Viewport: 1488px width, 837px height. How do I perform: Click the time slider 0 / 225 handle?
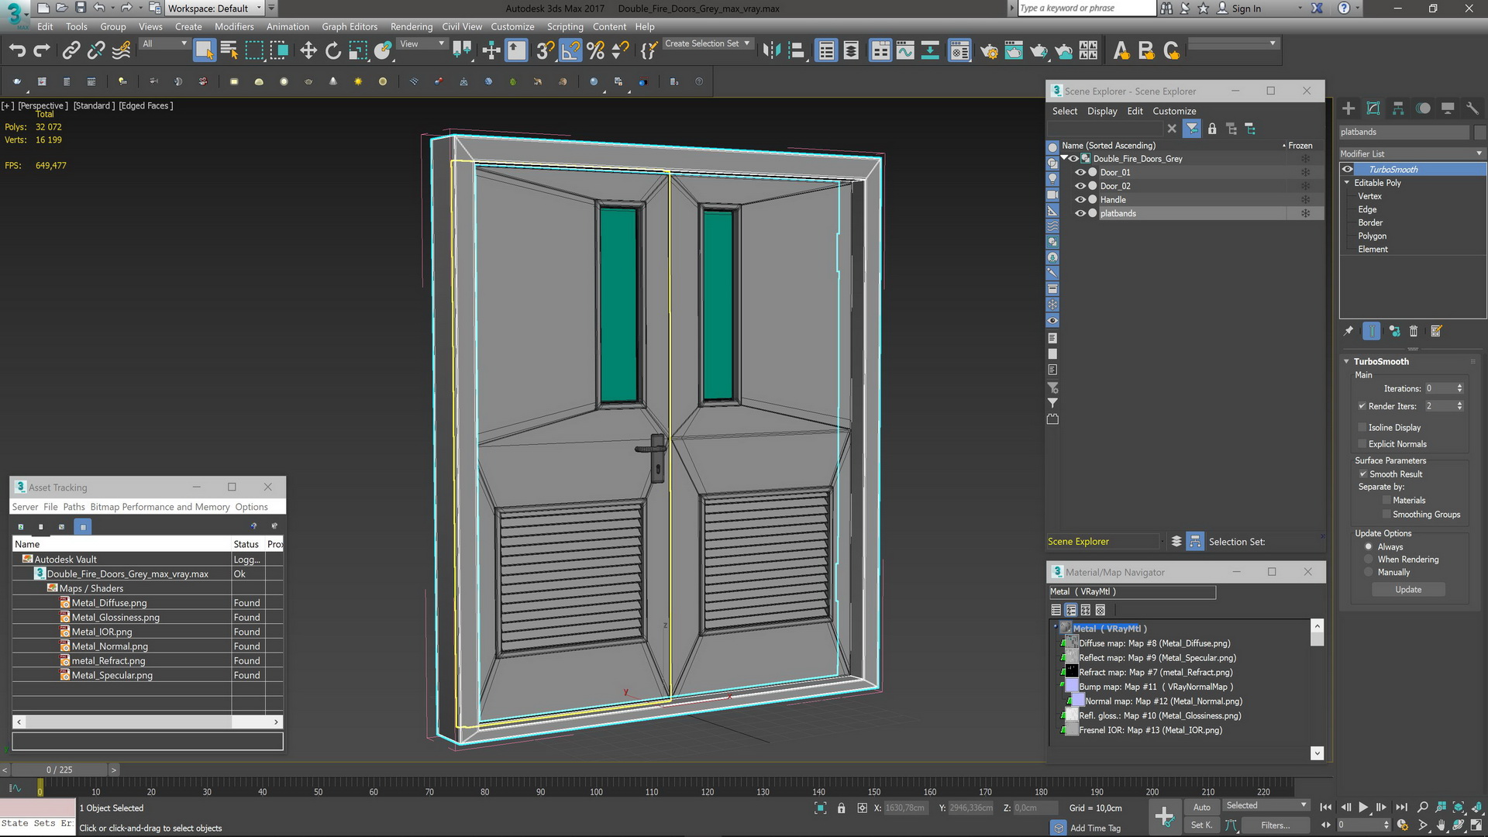(x=59, y=770)
